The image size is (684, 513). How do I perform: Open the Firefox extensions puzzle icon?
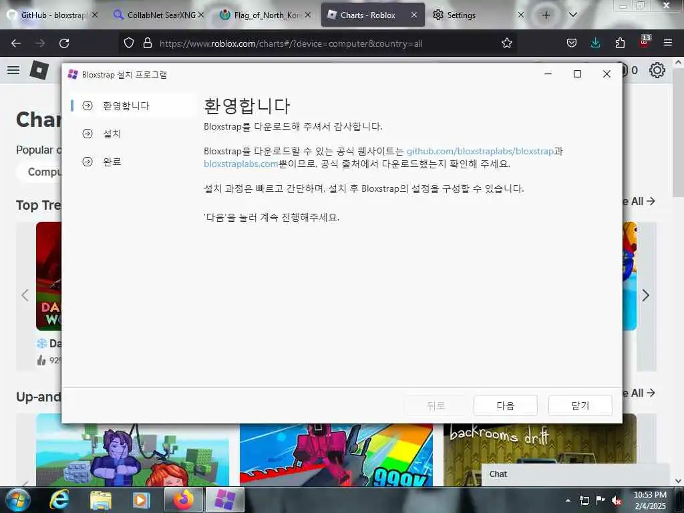coord(620,43)
